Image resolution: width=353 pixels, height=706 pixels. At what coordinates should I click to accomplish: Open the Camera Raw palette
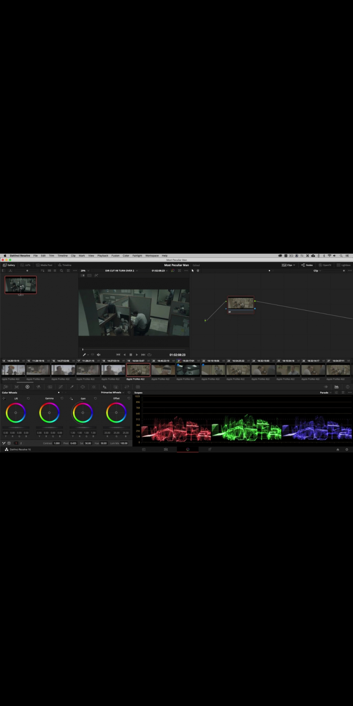pos(6,387)
